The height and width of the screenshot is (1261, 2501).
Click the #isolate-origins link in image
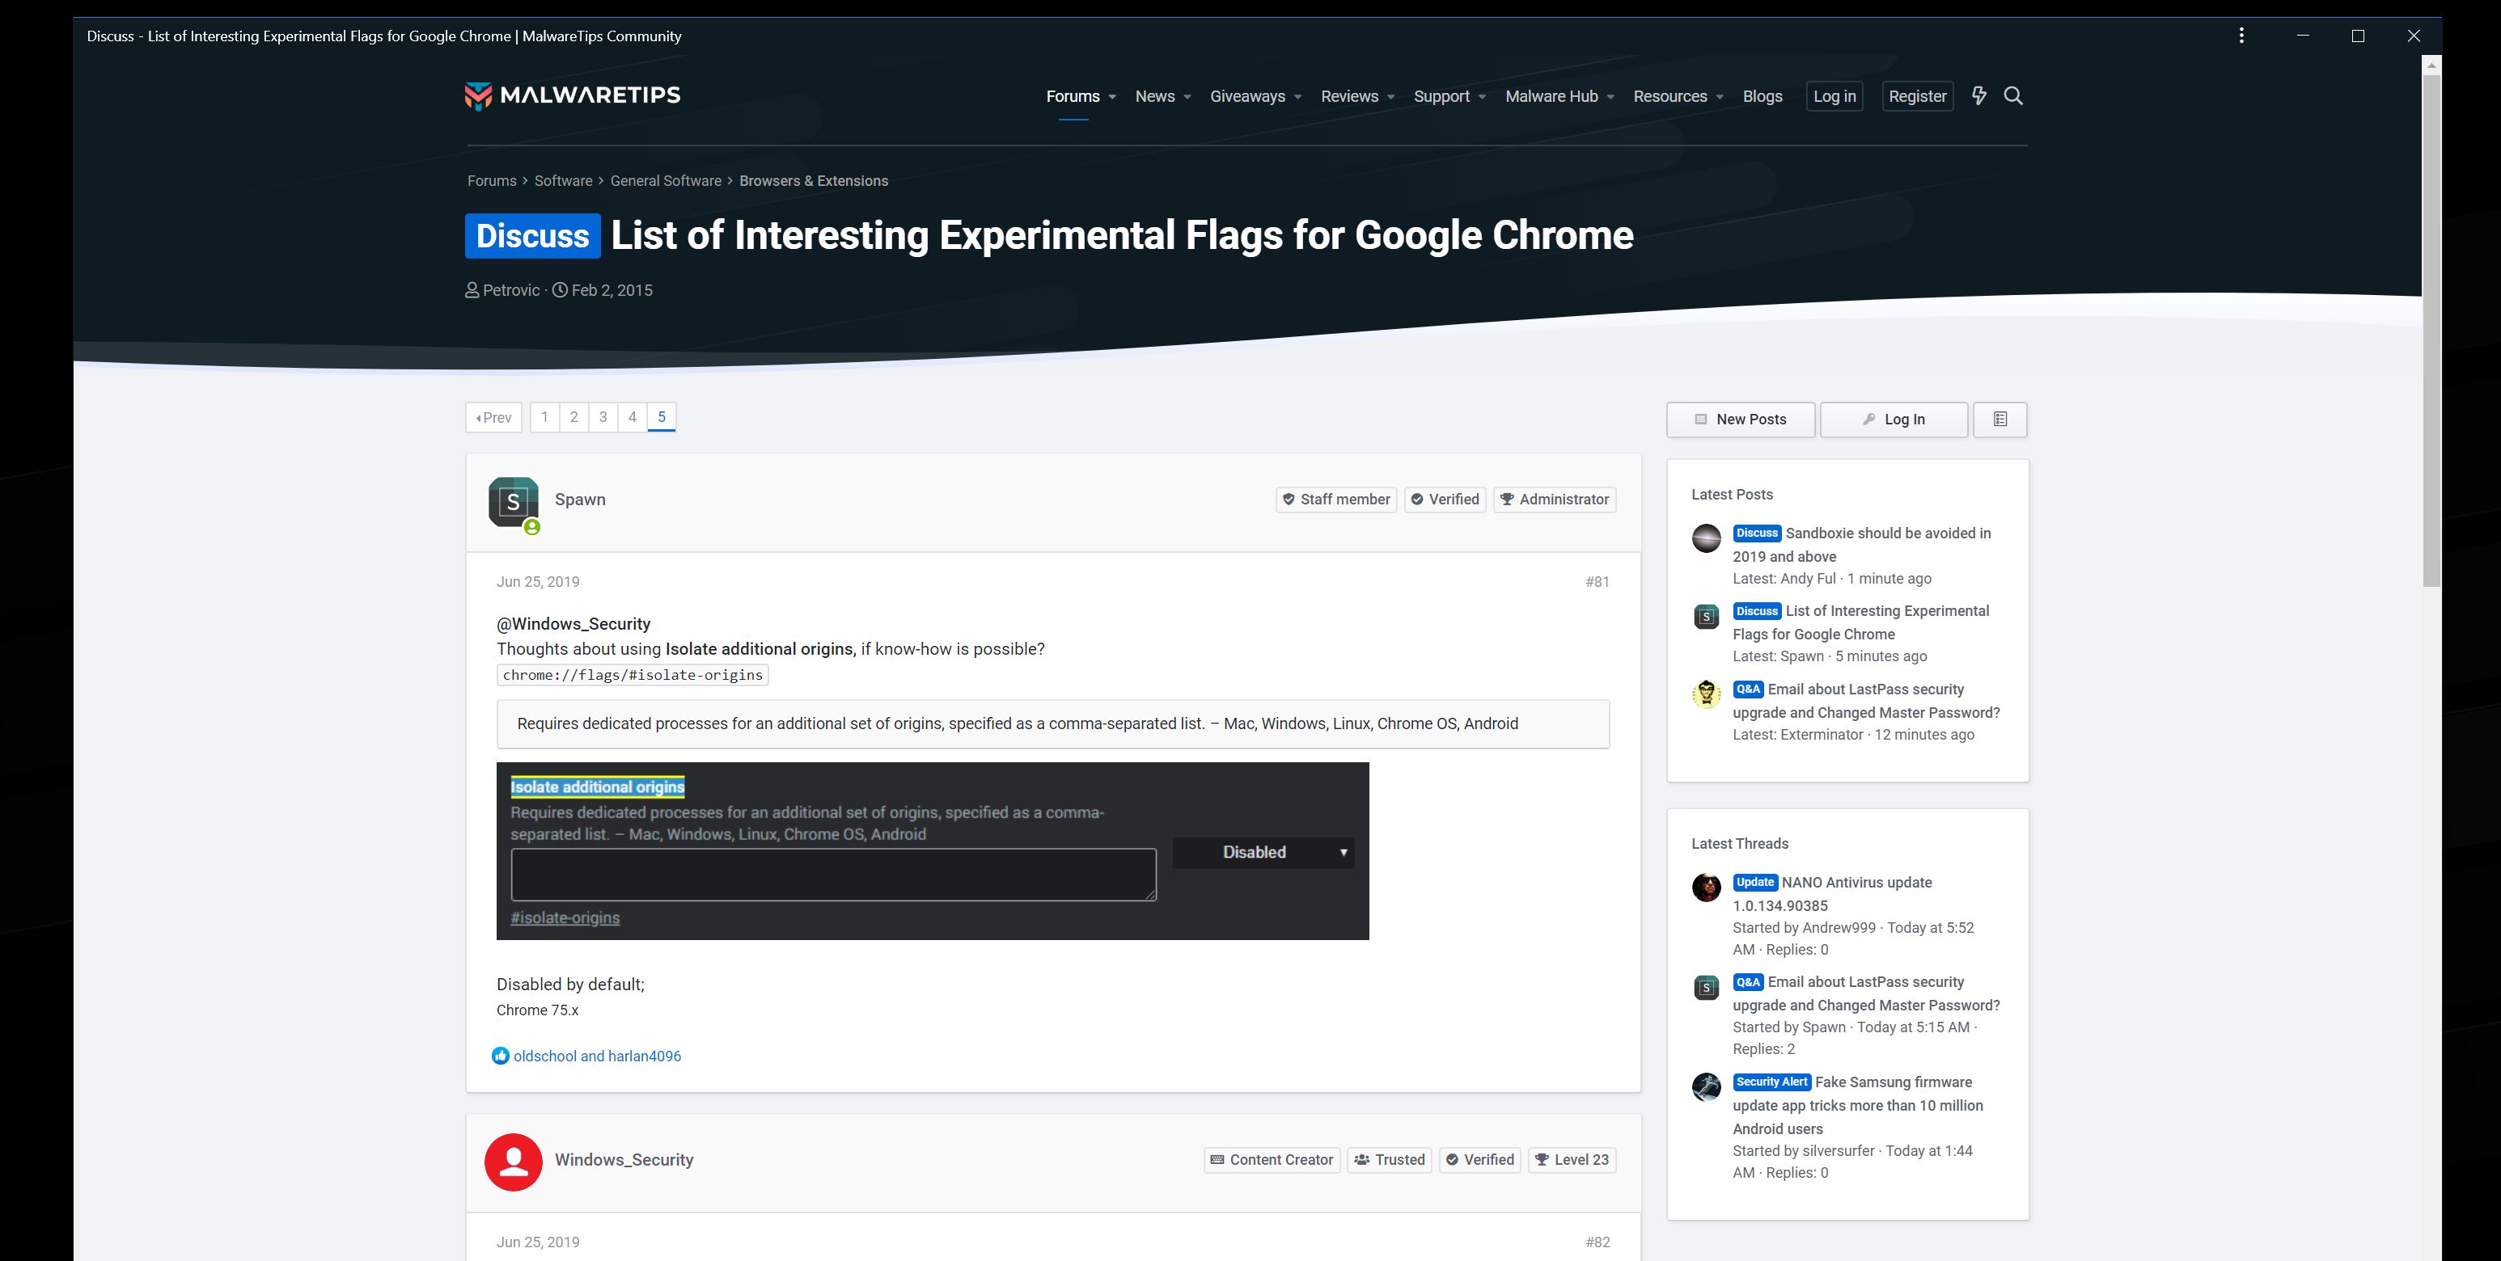point(565,917)
